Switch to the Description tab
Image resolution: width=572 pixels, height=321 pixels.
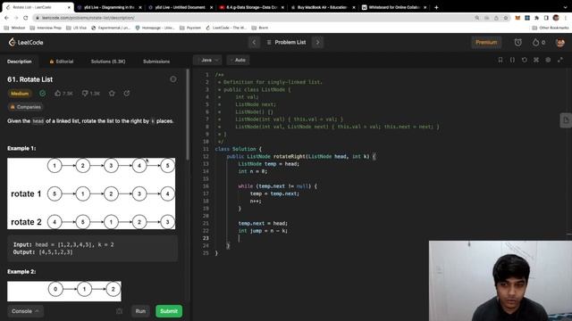pyautogui.click(x=20, y=62)
